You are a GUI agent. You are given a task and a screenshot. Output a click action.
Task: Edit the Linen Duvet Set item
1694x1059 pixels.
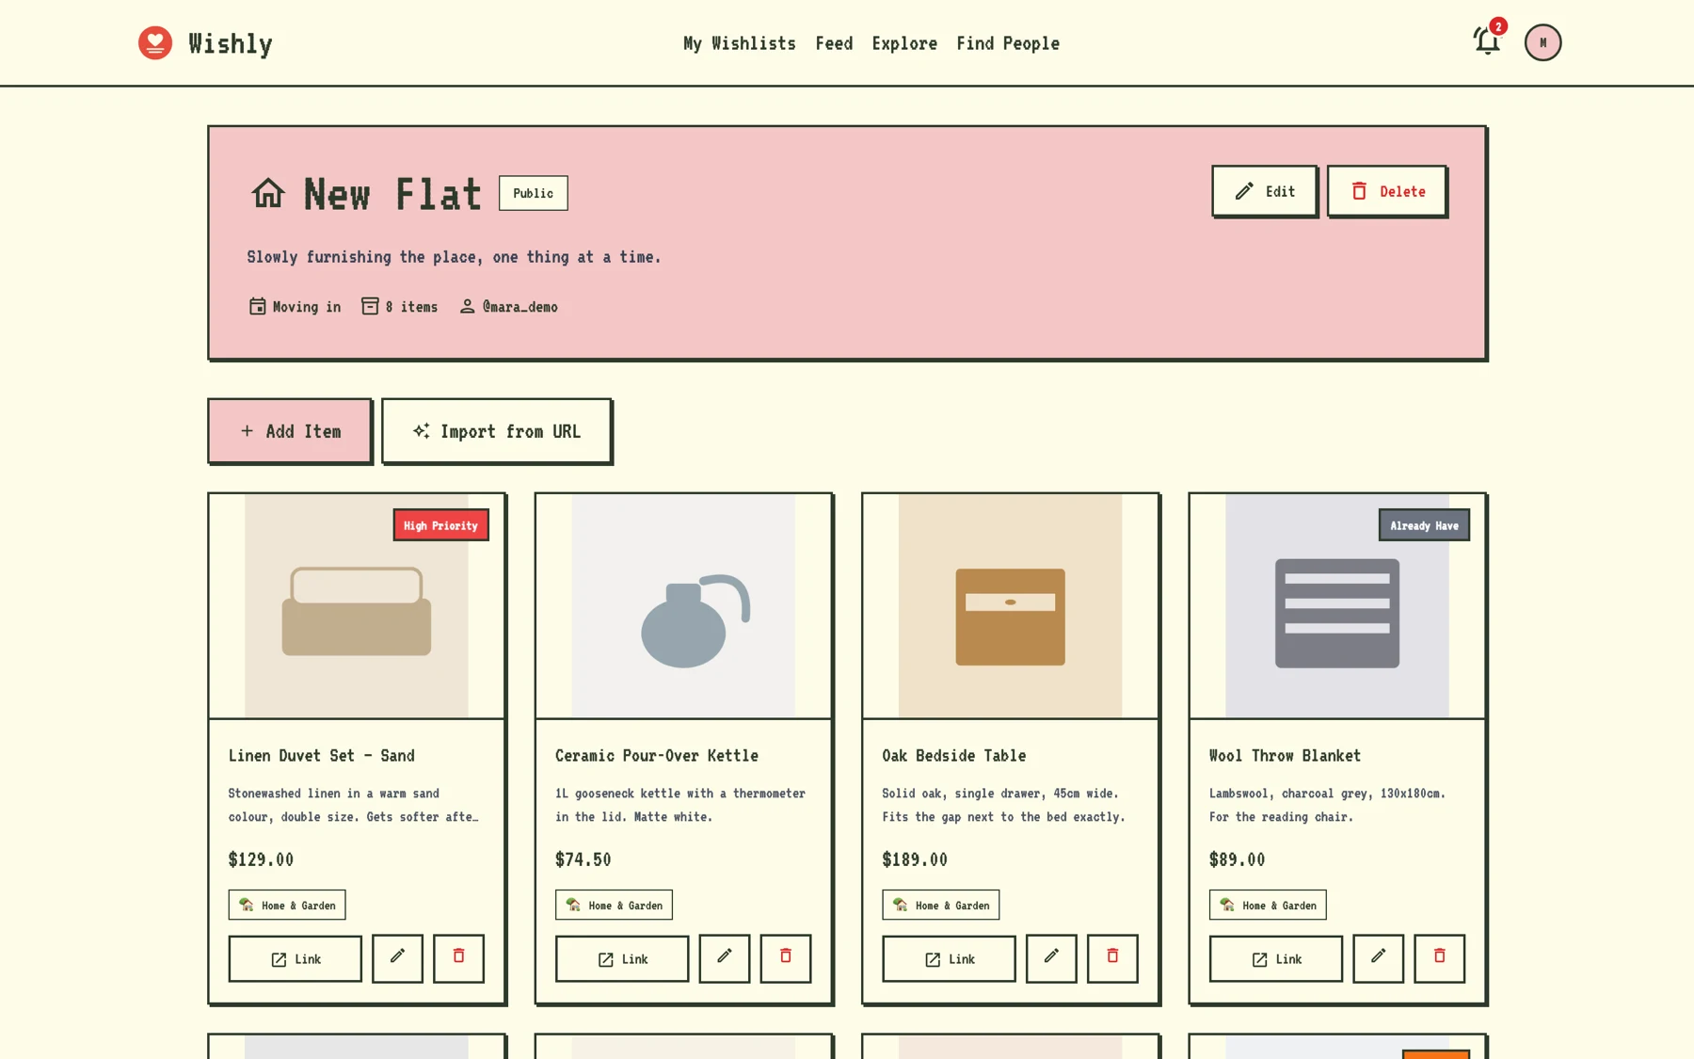coord(397,957)
